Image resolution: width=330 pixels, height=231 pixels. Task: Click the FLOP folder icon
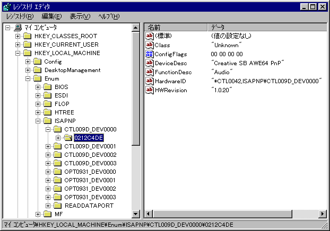(x=48, y=104)
